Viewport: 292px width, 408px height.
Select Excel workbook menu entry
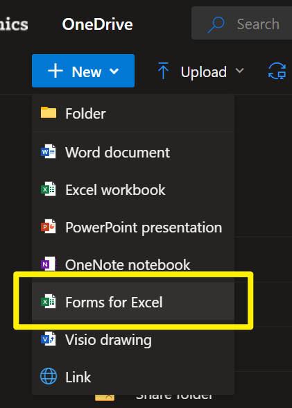(133, 189)
